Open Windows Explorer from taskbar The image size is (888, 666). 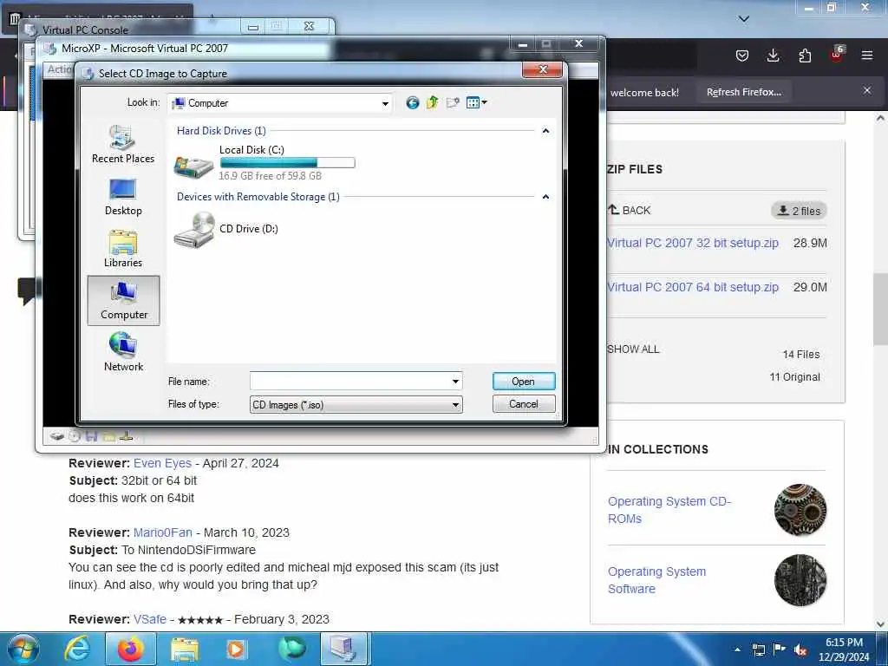pos(185,649)
